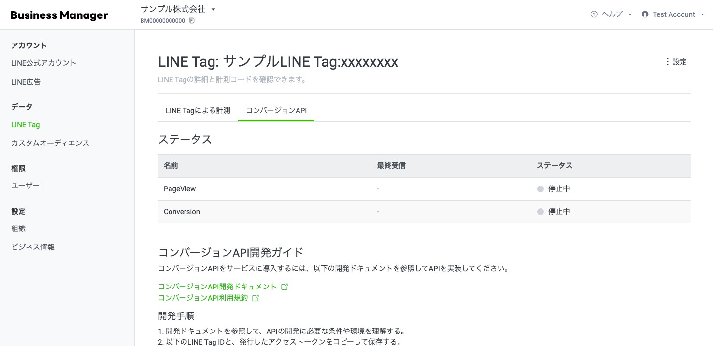Click the 停止中 status dot for PageView

point(541,189)
